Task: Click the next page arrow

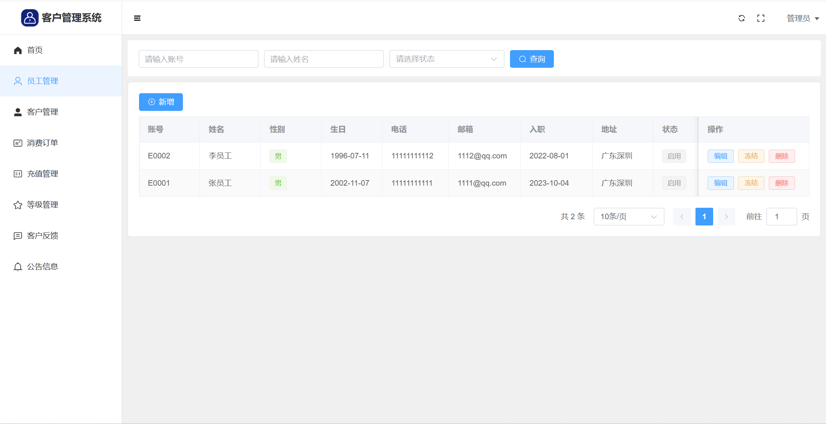Action: pyautogui.click(x=726, y=217)
